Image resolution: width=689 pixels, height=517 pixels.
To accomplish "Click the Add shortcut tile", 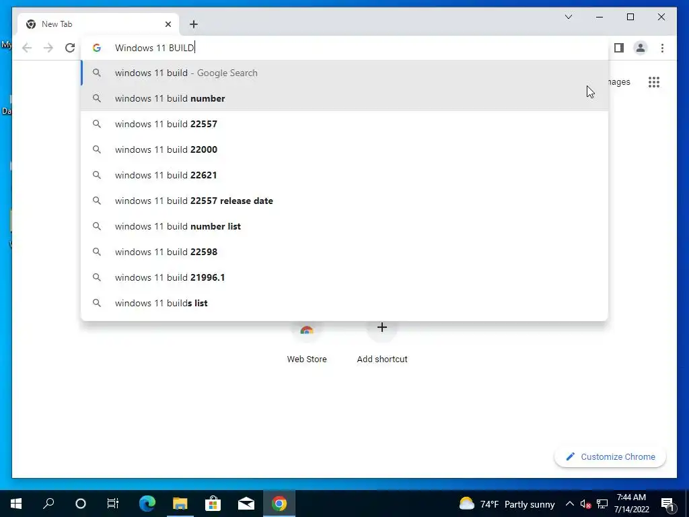I will click(x=382, y=344).
